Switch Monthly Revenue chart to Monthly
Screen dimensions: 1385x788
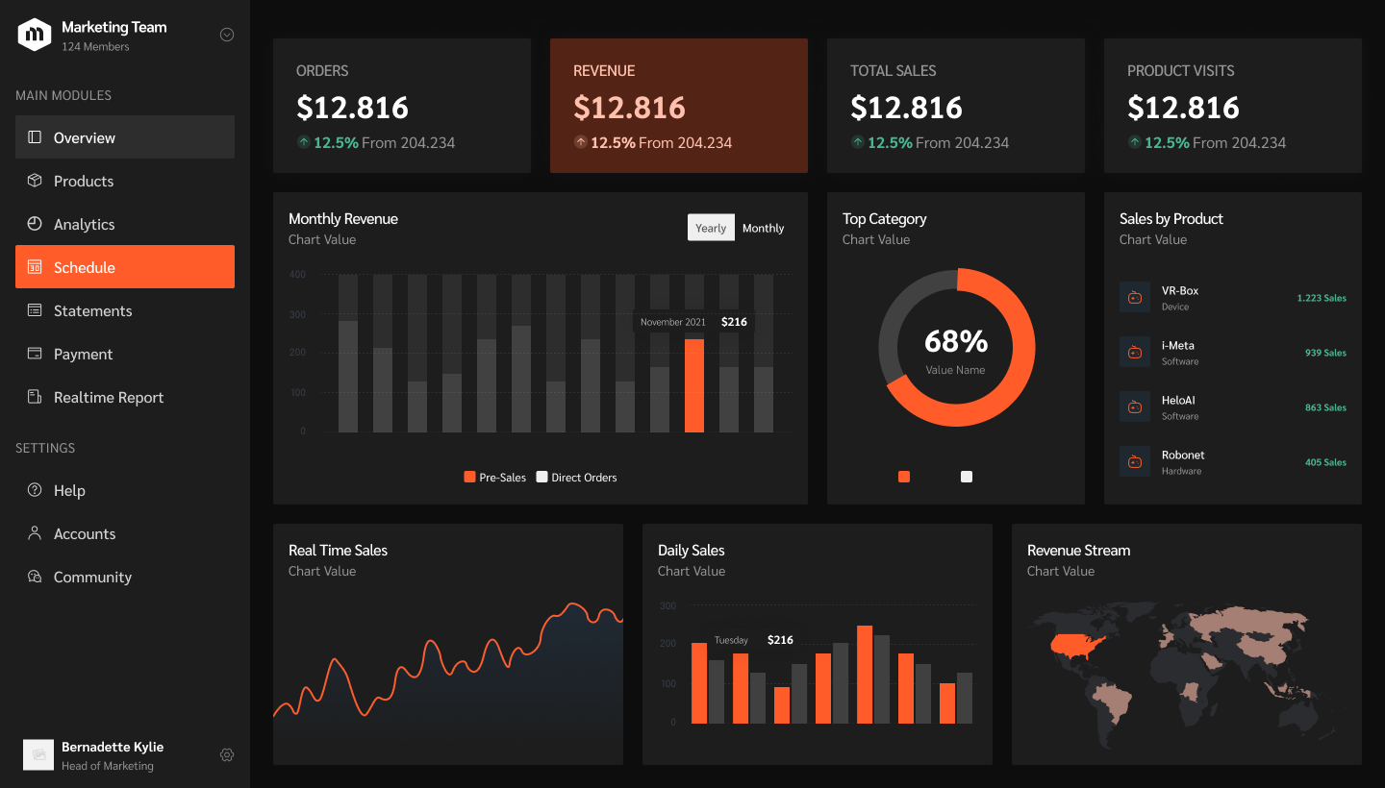(764, 228)
